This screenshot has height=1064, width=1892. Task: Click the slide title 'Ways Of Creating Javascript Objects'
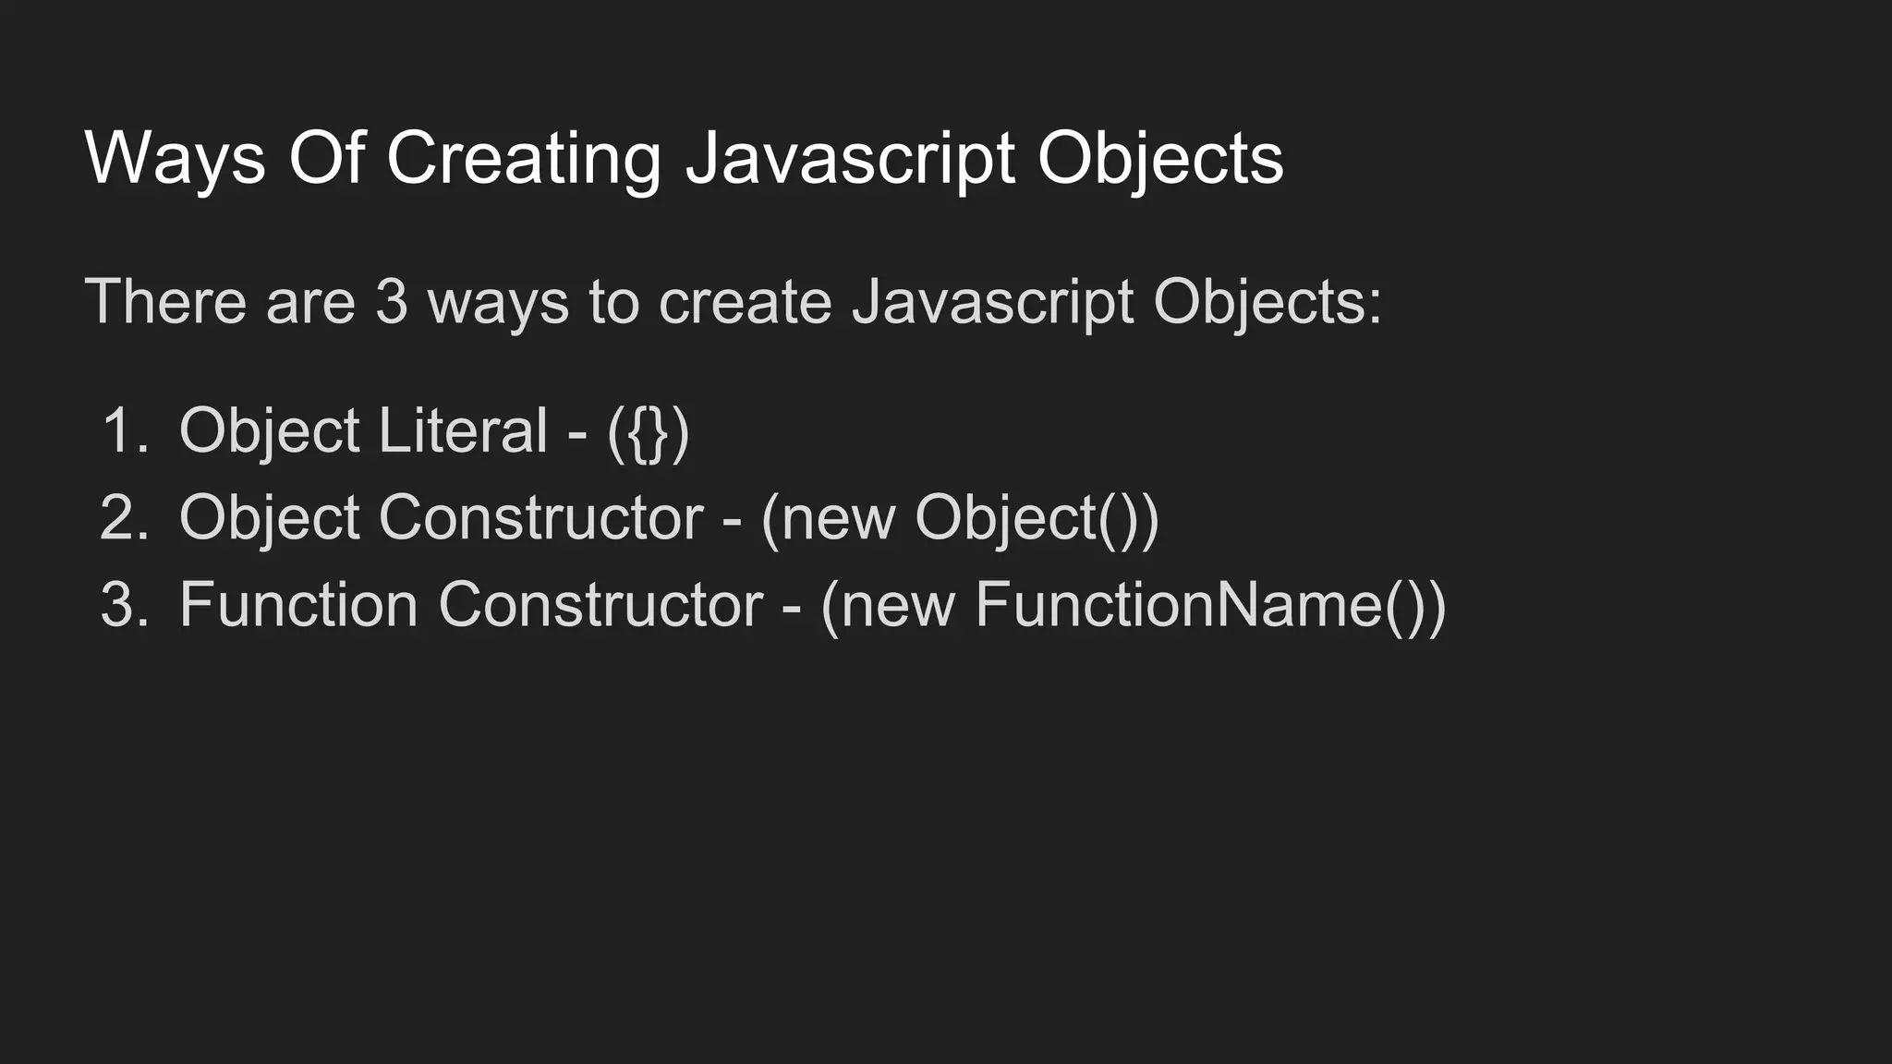tap(684, 159)
